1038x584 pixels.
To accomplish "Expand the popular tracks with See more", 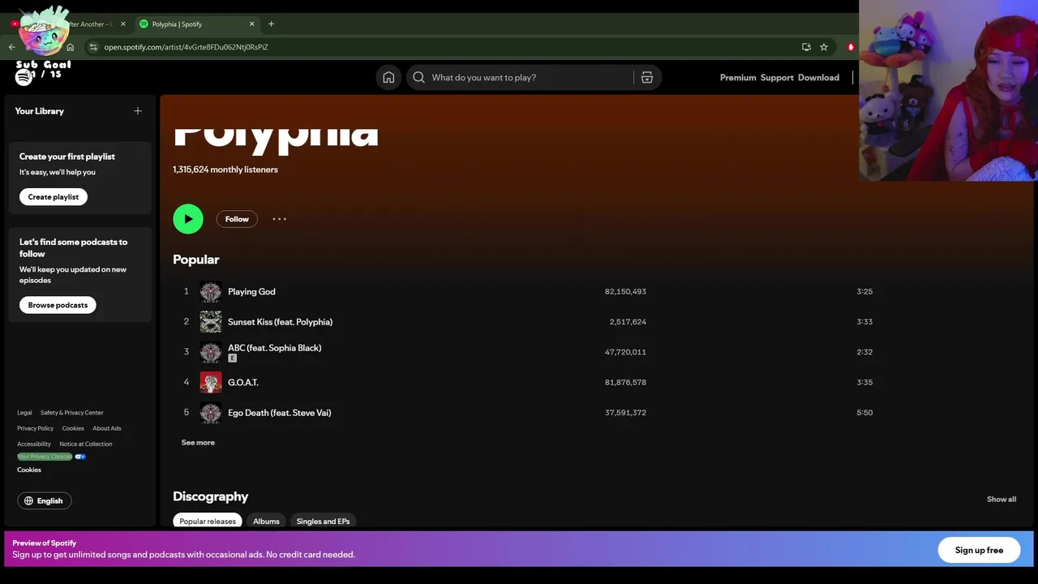I will 198,443.
